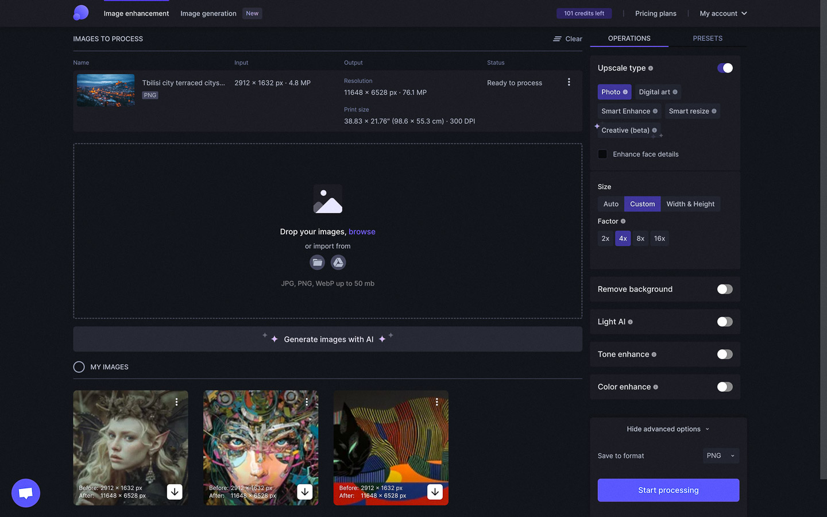
Task: Open the chat support bubble
Action: pyautogui.click(x=26, y=493)
